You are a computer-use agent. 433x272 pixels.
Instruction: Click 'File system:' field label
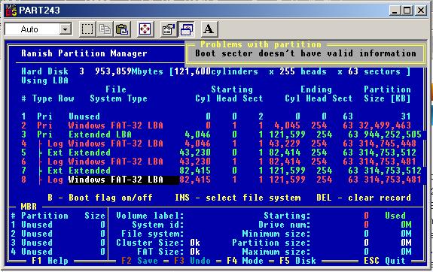(153, 234)
